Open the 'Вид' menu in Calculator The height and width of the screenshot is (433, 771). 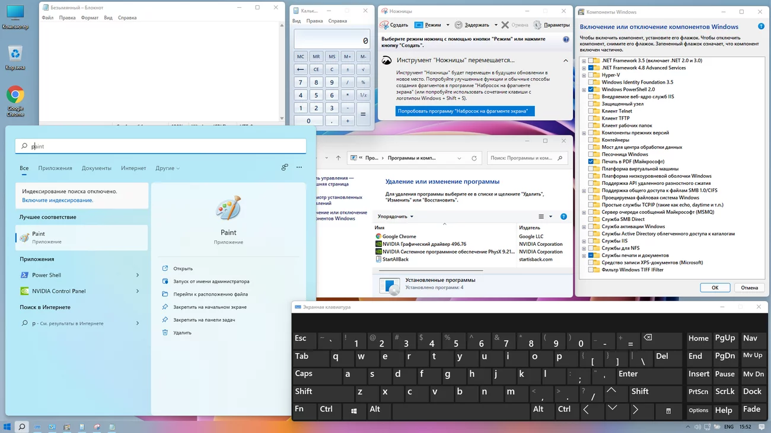pyautogui.click(x=297, y=21)
